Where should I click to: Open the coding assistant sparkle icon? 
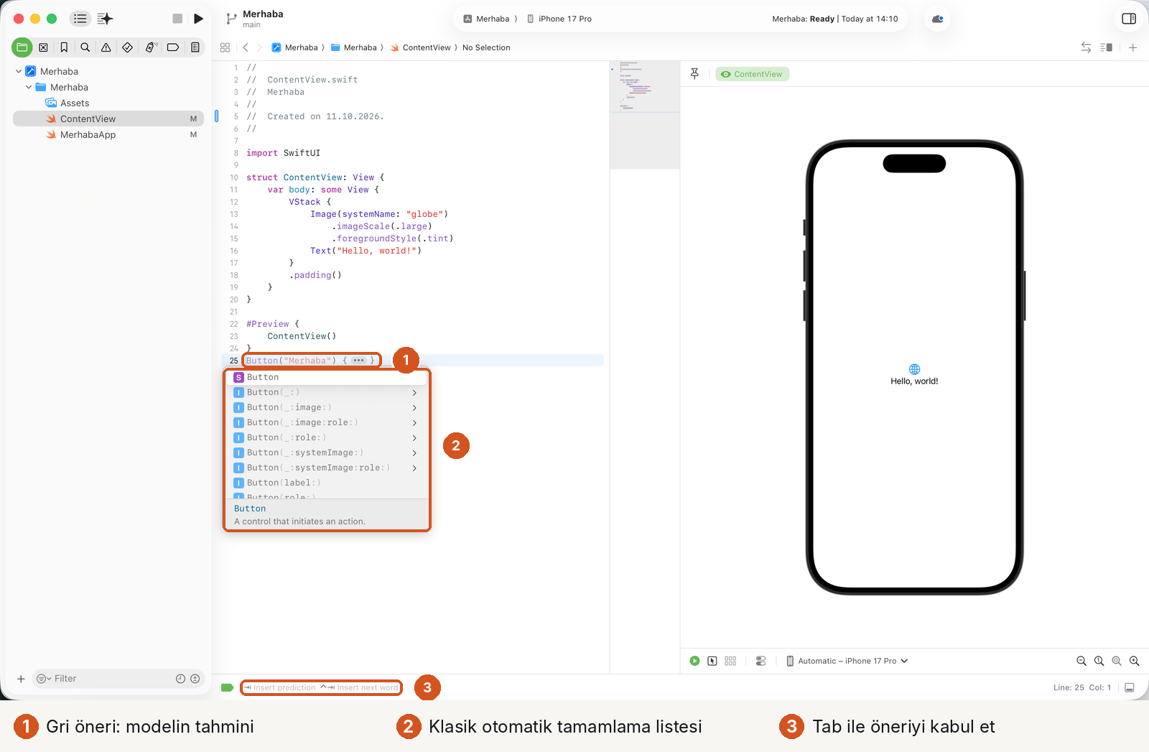(105, 19)
